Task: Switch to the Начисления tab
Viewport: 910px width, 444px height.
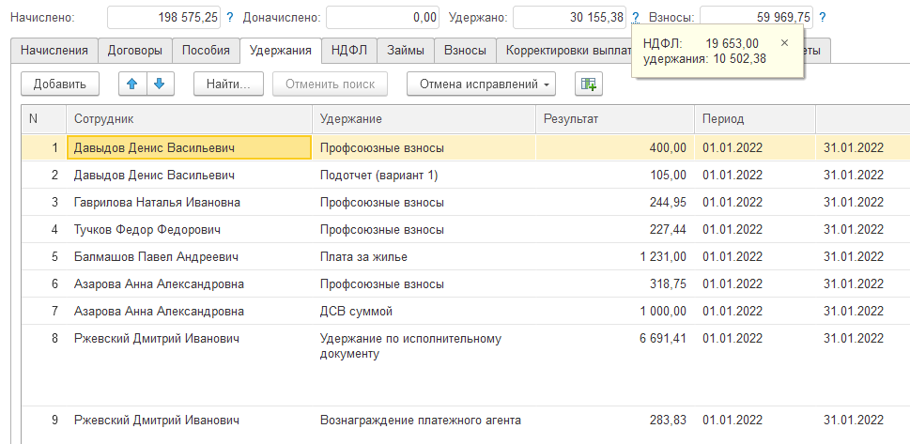Action: 54,51
